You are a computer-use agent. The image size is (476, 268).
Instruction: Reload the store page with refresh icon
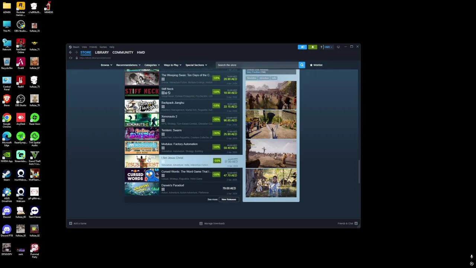pyautogui.click(x=70, y=58)
